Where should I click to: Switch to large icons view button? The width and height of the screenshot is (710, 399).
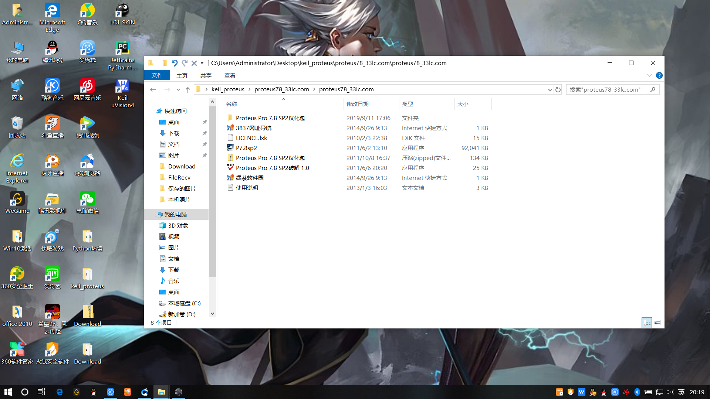pyautogui.click(x=657, y=323)
